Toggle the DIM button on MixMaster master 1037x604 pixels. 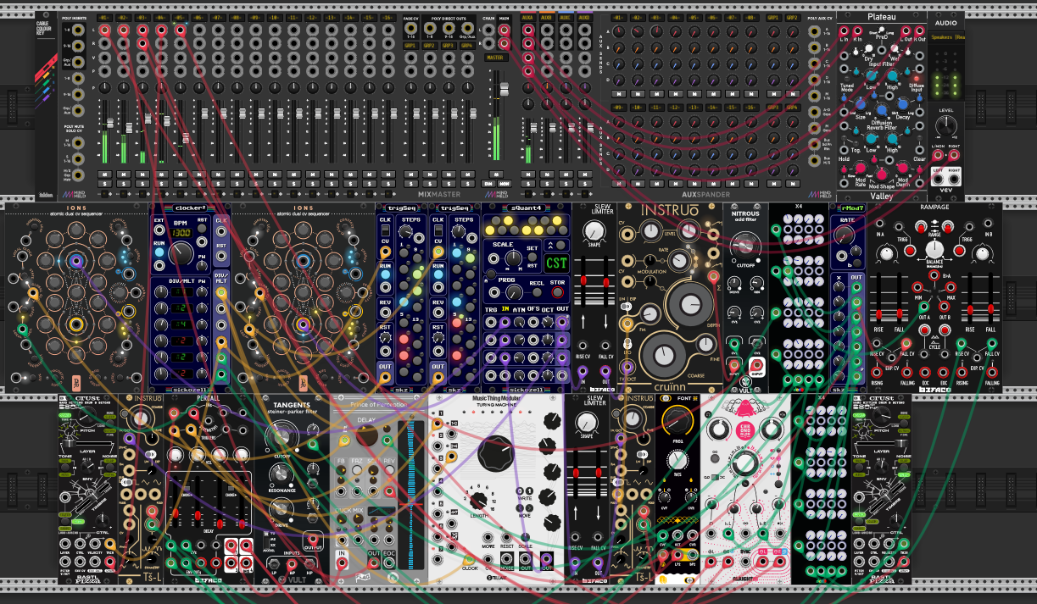(x=489, y=184)
